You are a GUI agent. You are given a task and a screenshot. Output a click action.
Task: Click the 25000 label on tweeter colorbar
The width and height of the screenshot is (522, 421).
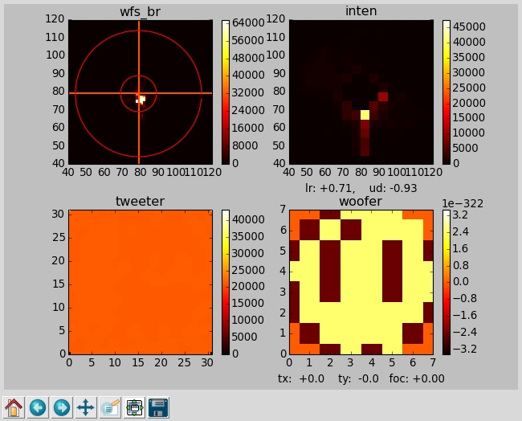(248, 270)
